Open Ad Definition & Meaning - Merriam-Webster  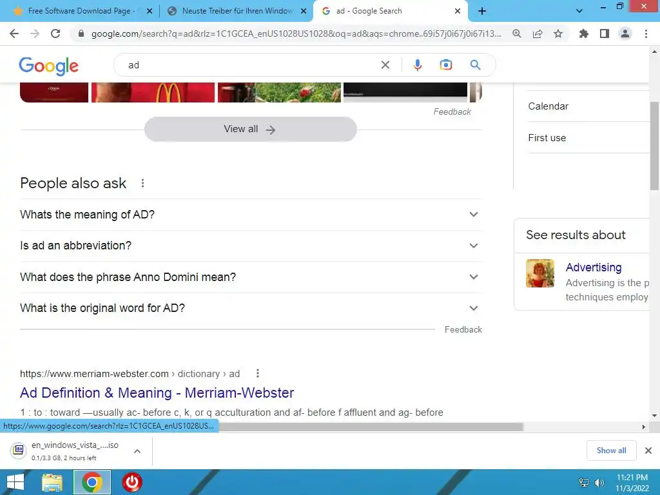coord(157,393)
